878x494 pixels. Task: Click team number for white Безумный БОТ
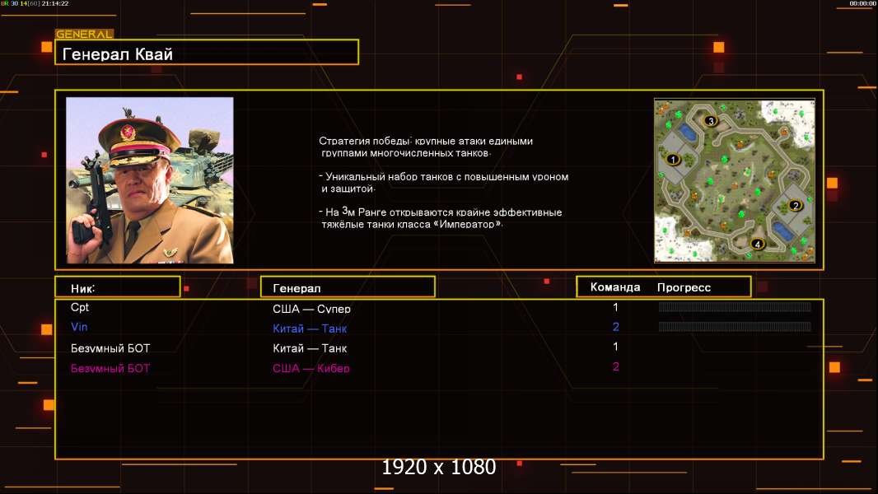[x=615, y=347]
